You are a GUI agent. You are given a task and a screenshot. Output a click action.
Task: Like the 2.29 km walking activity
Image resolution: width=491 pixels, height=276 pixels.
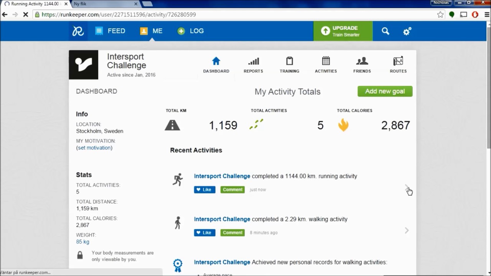click(x=204, y=233)
